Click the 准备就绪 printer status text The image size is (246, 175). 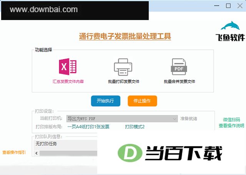click(x=189, y=119)
